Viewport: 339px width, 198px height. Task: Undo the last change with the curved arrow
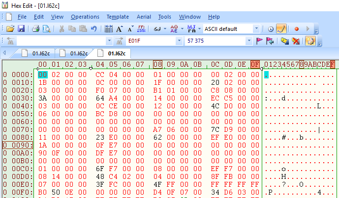[x=93, y=28]
